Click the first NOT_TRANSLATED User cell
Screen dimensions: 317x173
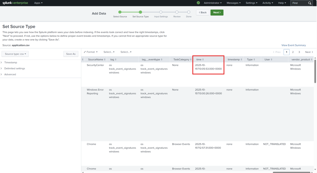(274, 144)
